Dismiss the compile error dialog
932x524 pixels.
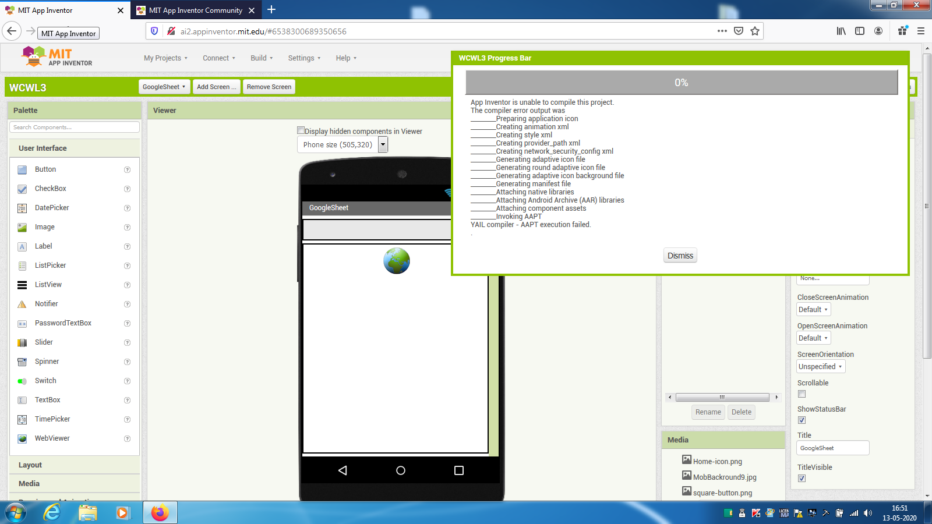click(680, 256)
